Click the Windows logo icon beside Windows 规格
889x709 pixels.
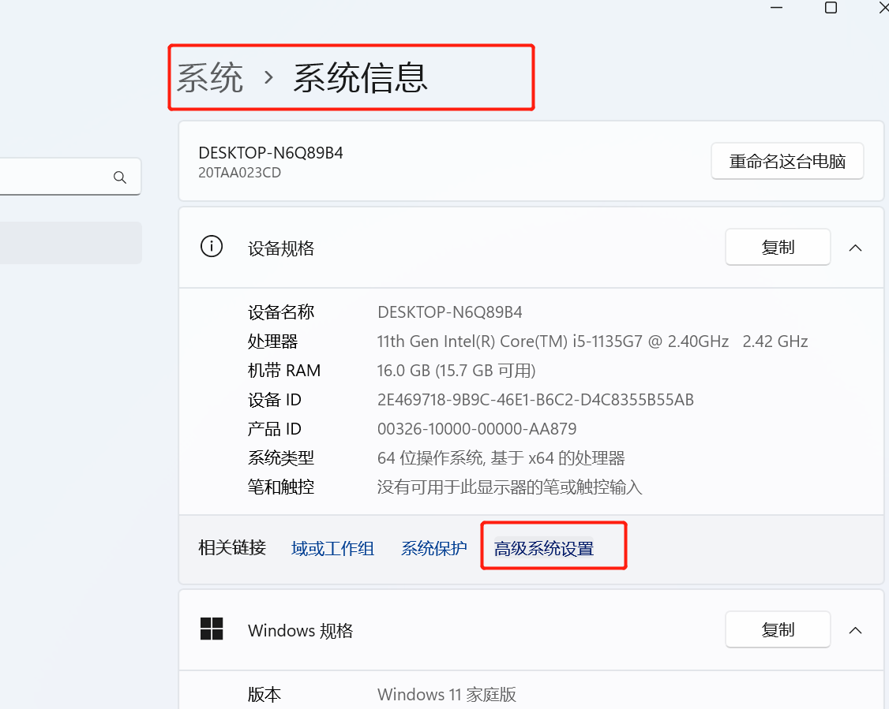pos(212,629)
